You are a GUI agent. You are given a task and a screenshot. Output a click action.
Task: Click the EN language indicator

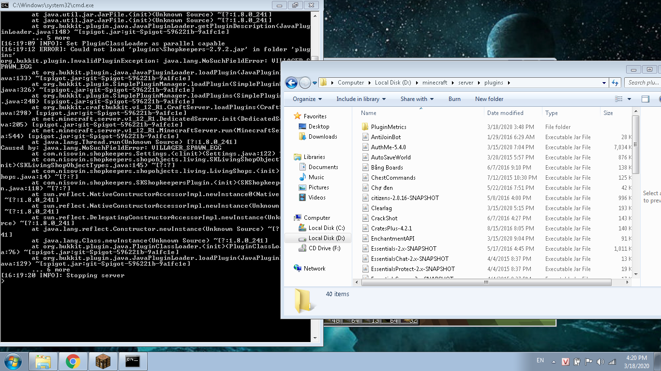click(x=540, y=360)
